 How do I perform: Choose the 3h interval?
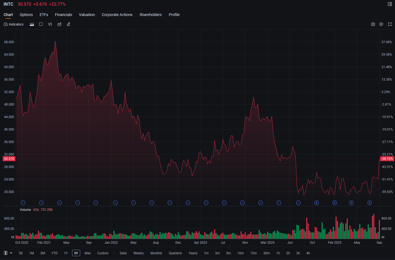pos(298,253)
